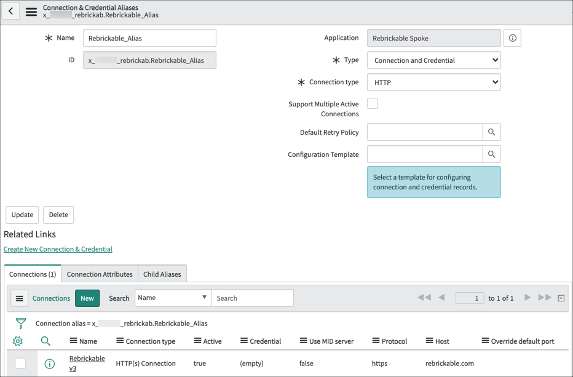Switch to Child Aliases tab
This screenshot has width=573, height=377.
tap(162, 274)
